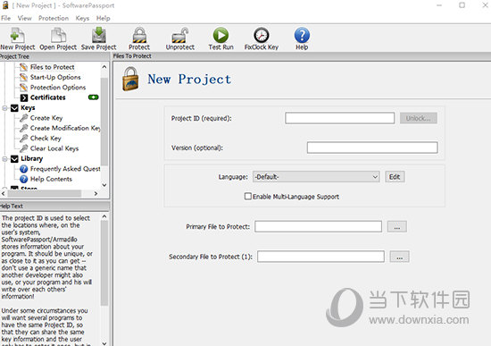Click the Unlock... button
The width and height of the screenshot is (491, 346).
[x=418, y=118]
